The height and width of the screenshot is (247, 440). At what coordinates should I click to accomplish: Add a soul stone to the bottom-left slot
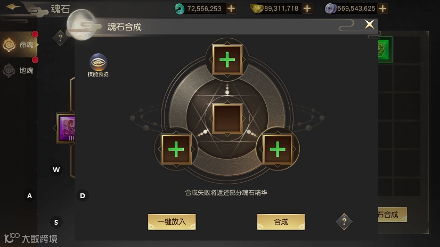tap(176, 149)
